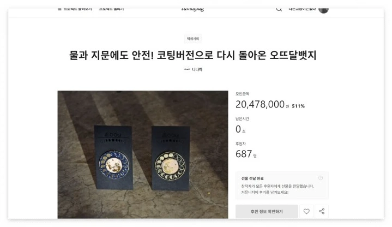This screenshot has height=227, width=392.
Task: Open the hamburger menu for browsing projects
Action: [59, 9]
